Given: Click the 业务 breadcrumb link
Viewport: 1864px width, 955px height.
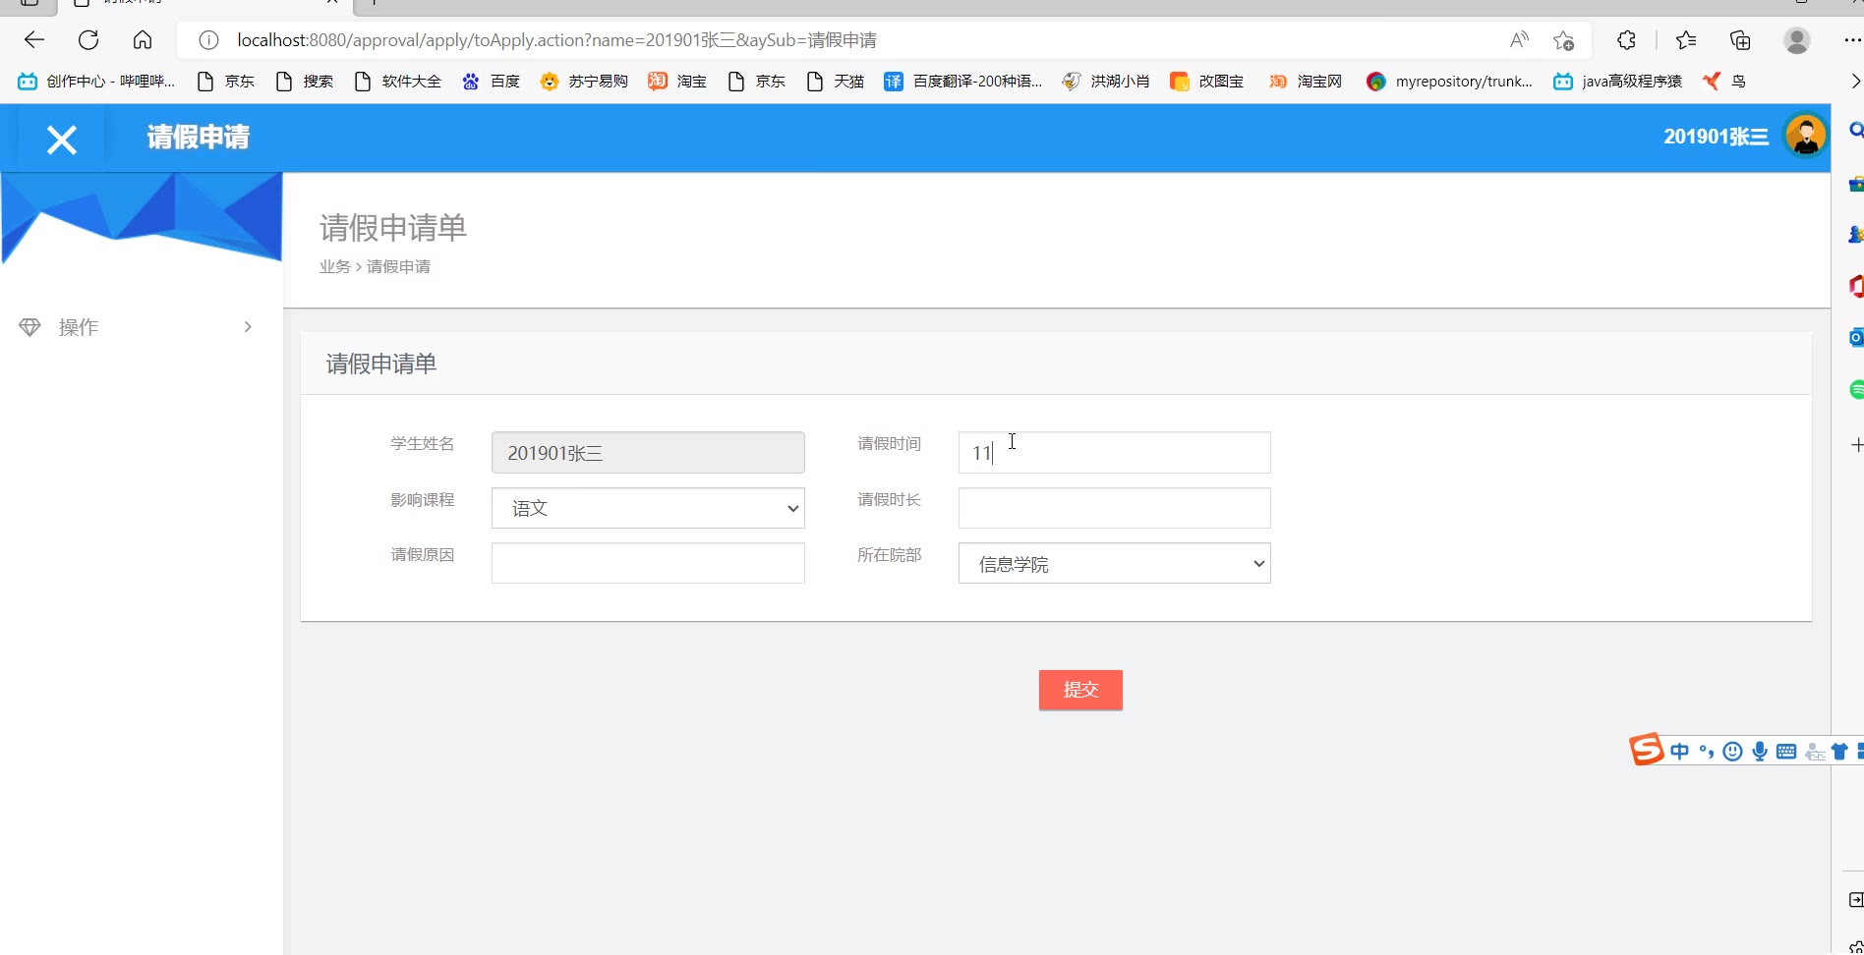Looking at the screenshot, I should tap(334, 266).
